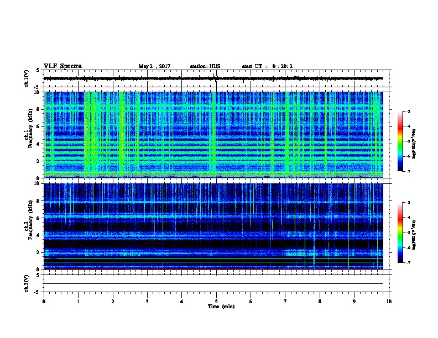
Task: Click the ch.3 flat-line waveform panel
Action: coord(216,283)
